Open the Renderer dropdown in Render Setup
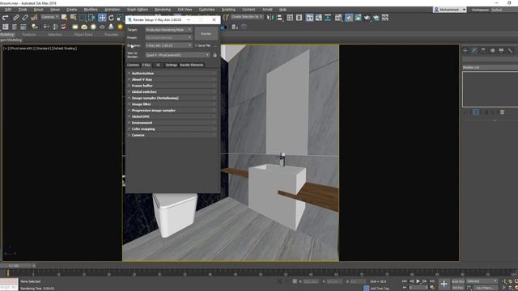 [168, 45]
